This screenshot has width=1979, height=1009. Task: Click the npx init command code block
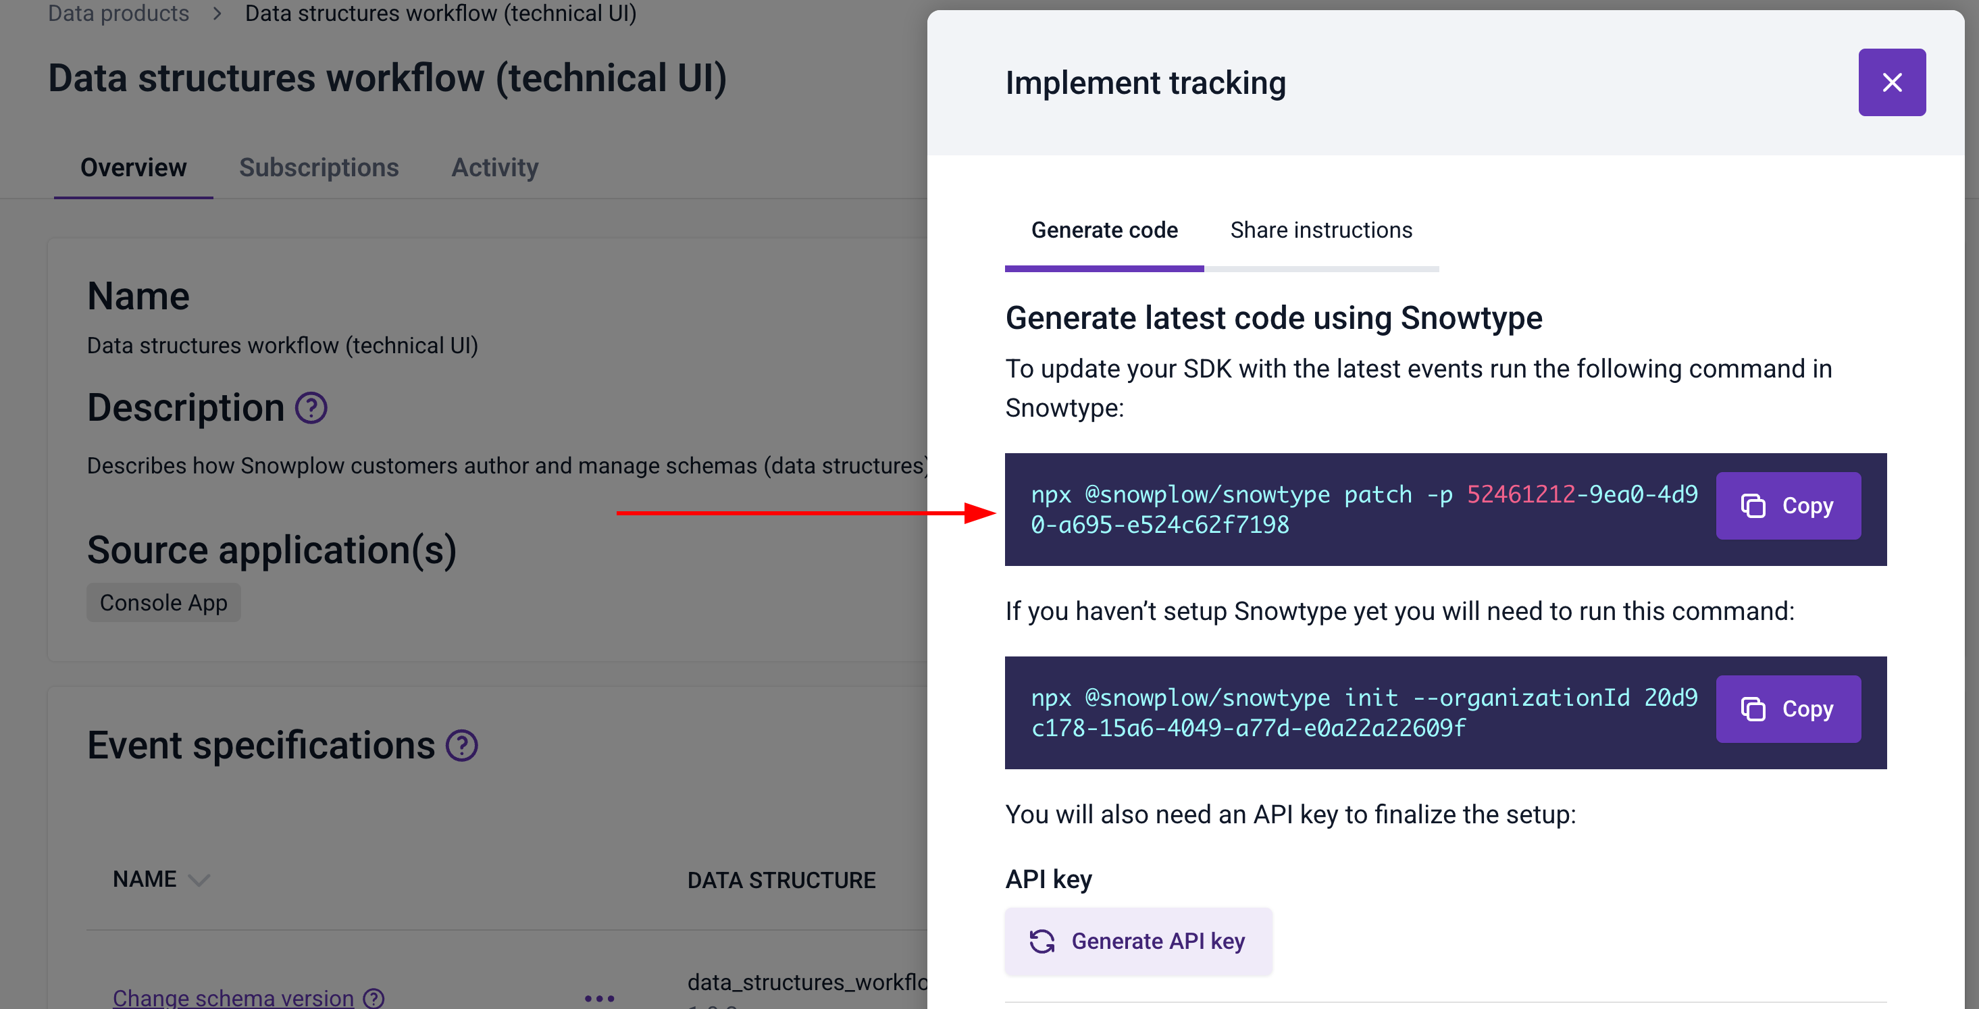click(x=1360, y=712)
